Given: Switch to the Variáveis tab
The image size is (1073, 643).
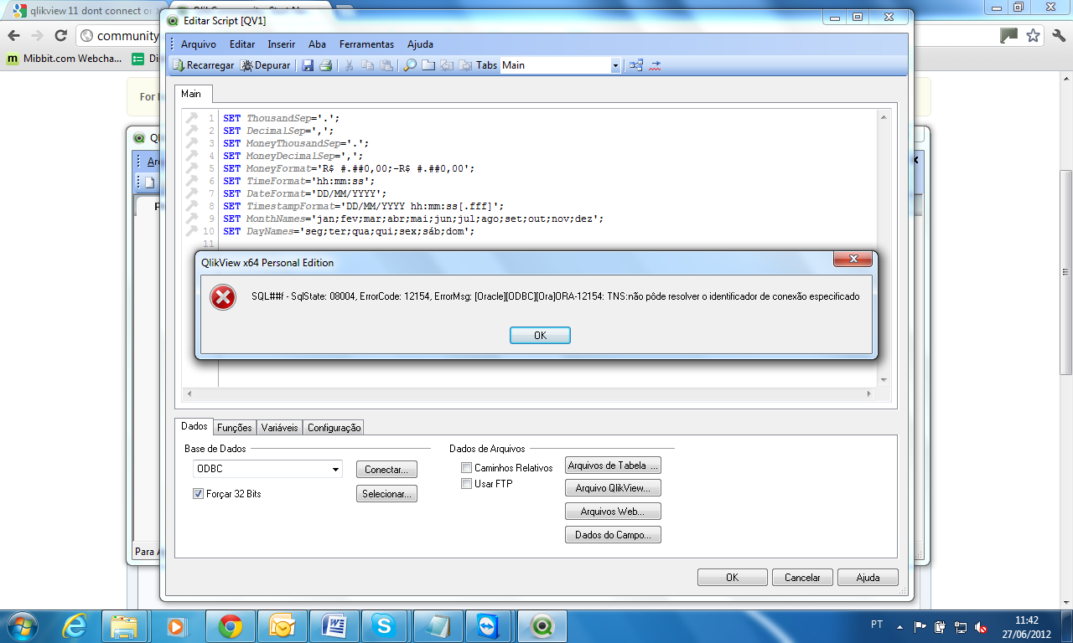Looking at the screenshot, I should tap(279, 427).
